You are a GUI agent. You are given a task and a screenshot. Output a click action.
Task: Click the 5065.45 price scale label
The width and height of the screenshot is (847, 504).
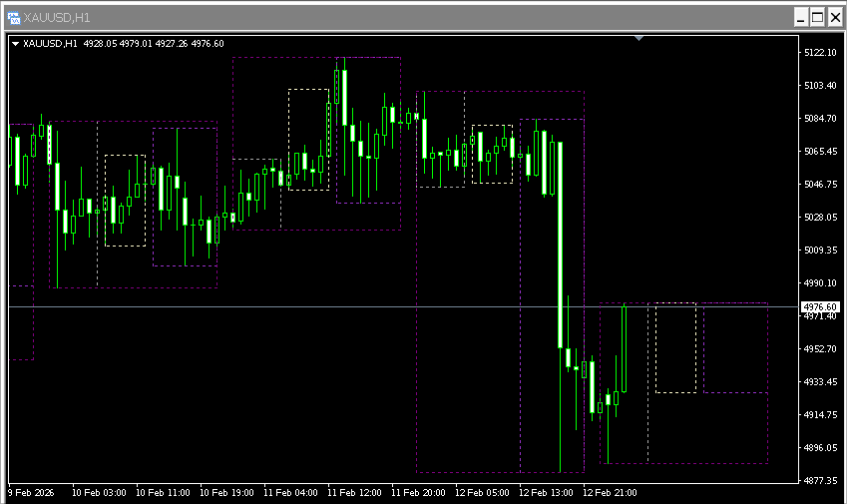(820, 152)
